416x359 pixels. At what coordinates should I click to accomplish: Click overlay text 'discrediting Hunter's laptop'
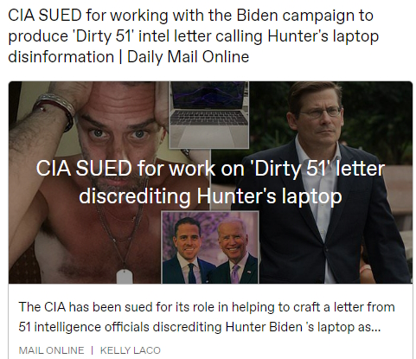[x=210, y=196]
